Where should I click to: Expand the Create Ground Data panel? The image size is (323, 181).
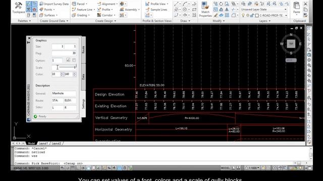(x=54, y=21)
